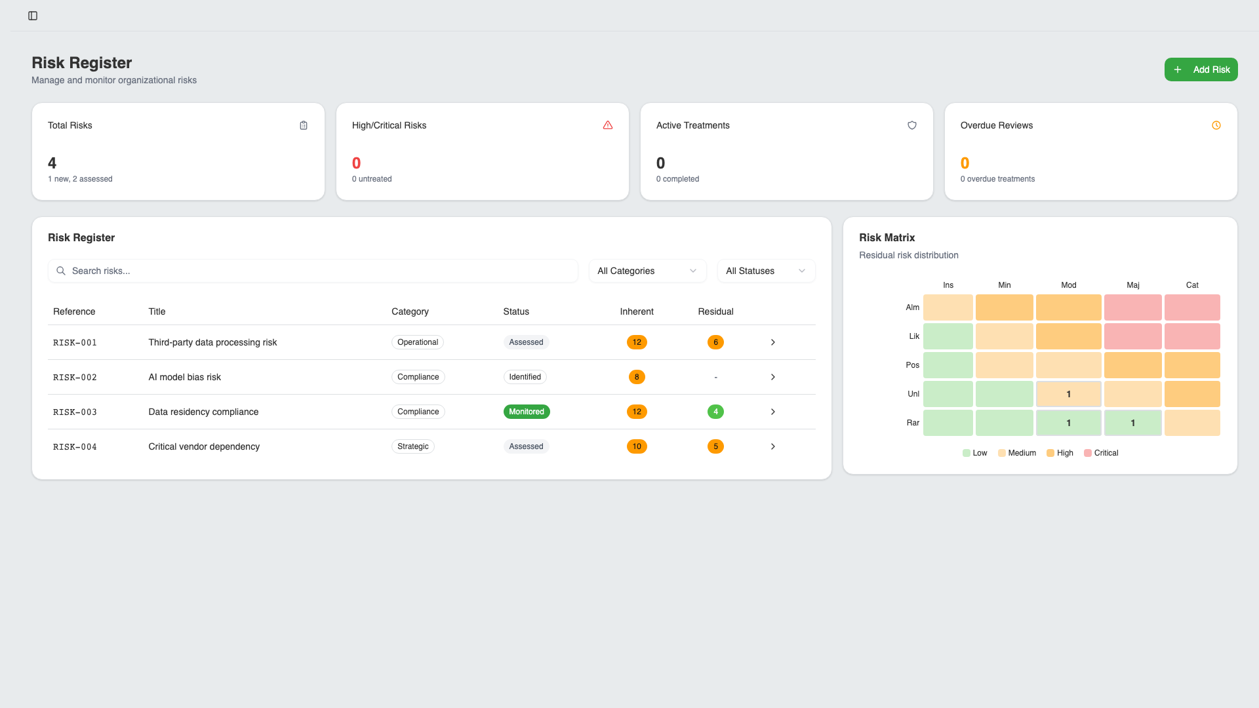The height and width of the screenshot is (708, 1259).
Task: Click into the Search risks field
Action: 315,271
